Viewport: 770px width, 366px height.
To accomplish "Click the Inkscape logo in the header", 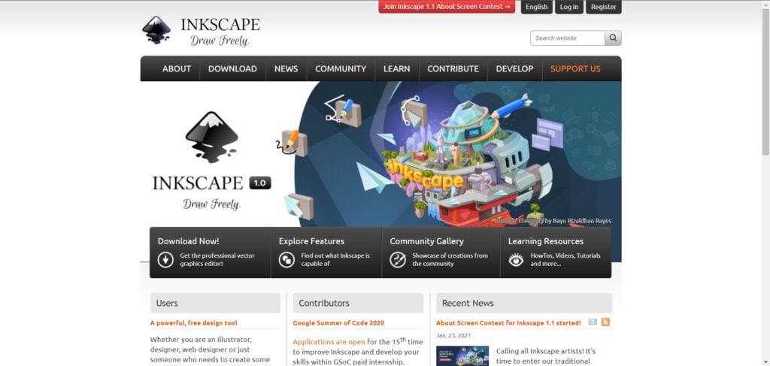I will pos(201,31).
